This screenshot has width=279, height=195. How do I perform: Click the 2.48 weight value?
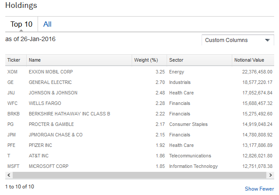pyautogui.click(x=160, y=93)
